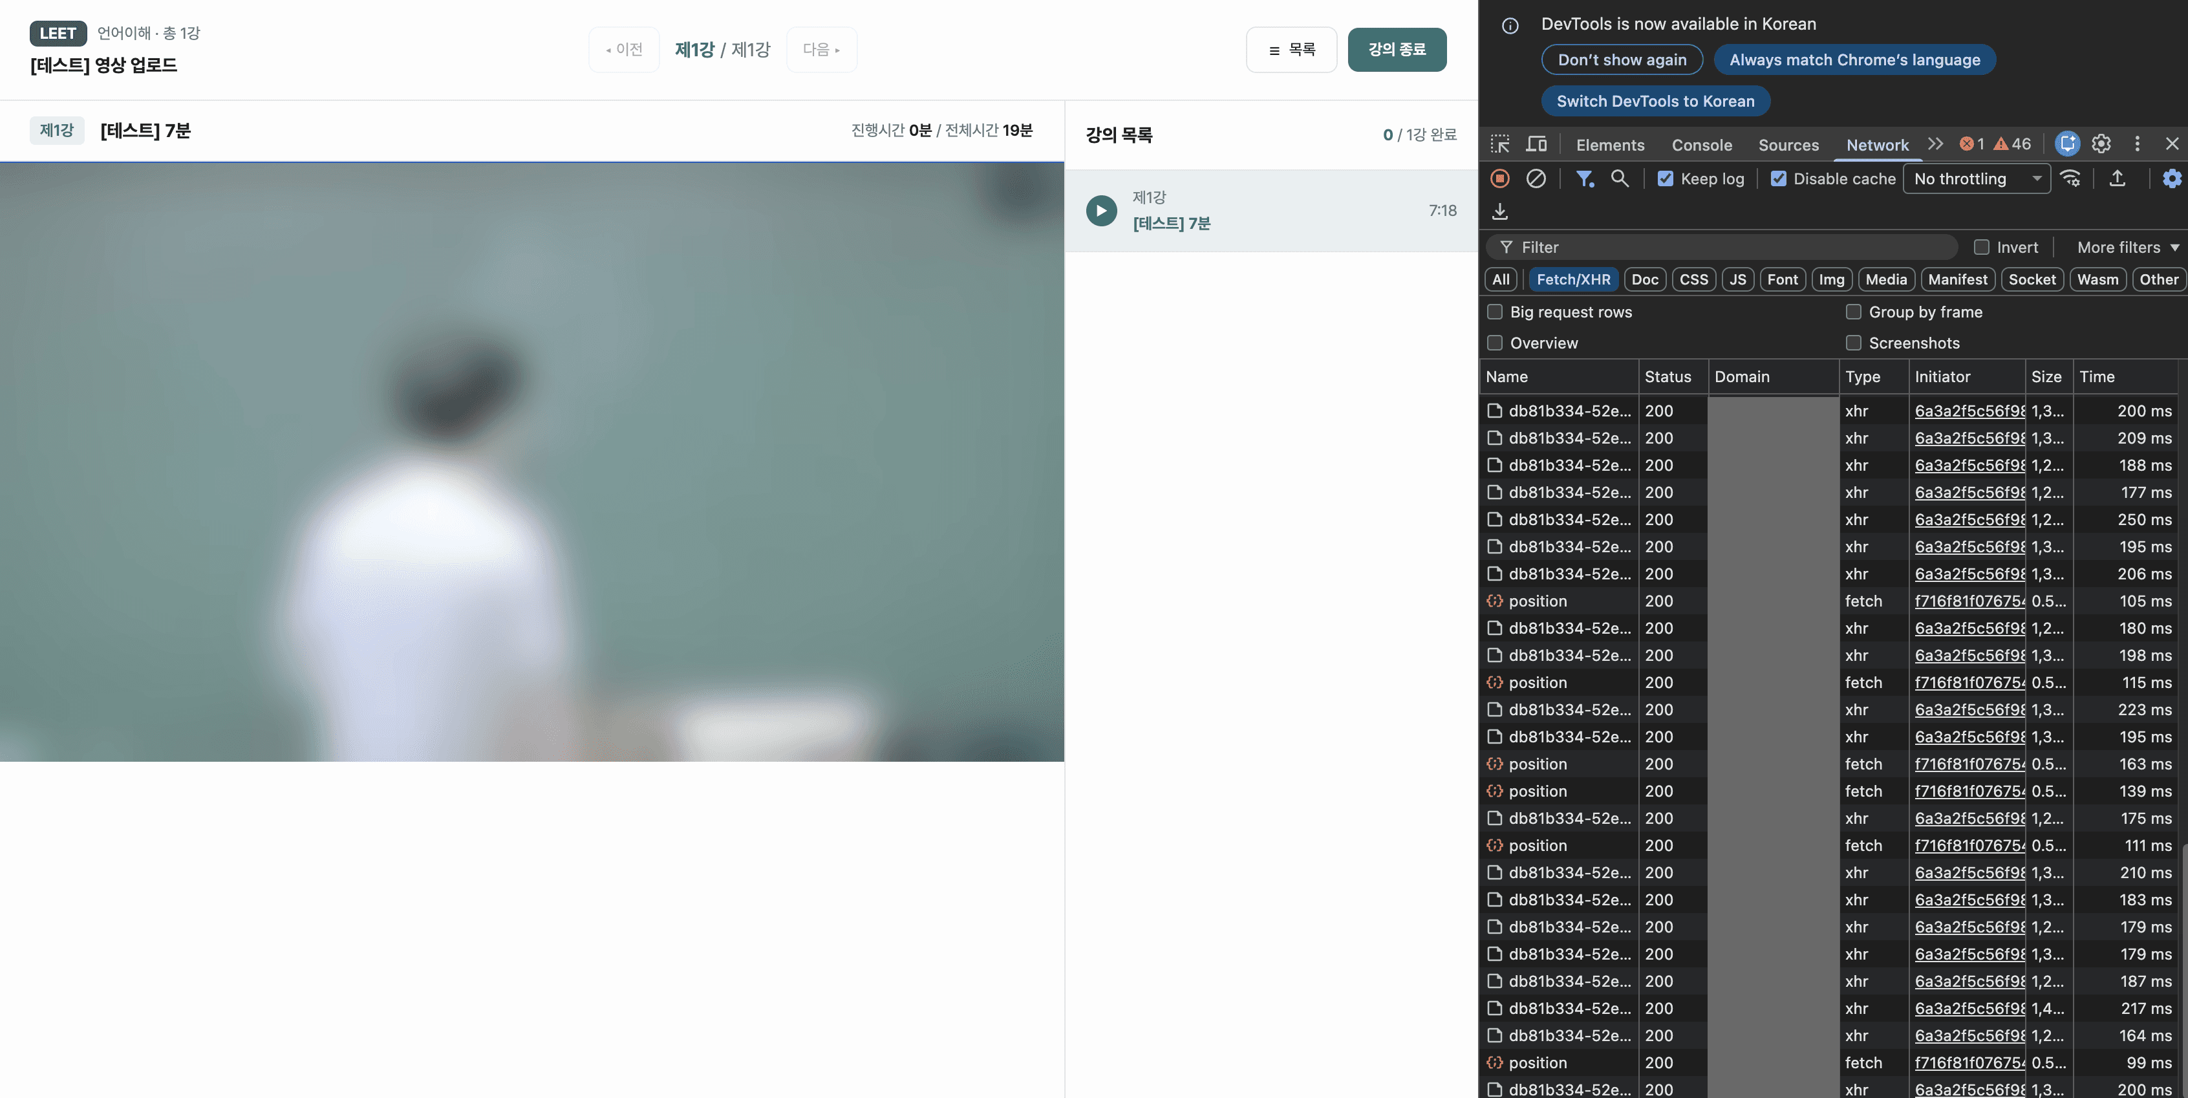The width and height of the screenshot is (2188, 1098).
Task: Expand More filters dropdown
Action: click(x=2128, y=247)
